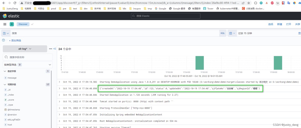Click the histogram bar near 17:55:00
The image size is (301, 128).
click(200, 63)
